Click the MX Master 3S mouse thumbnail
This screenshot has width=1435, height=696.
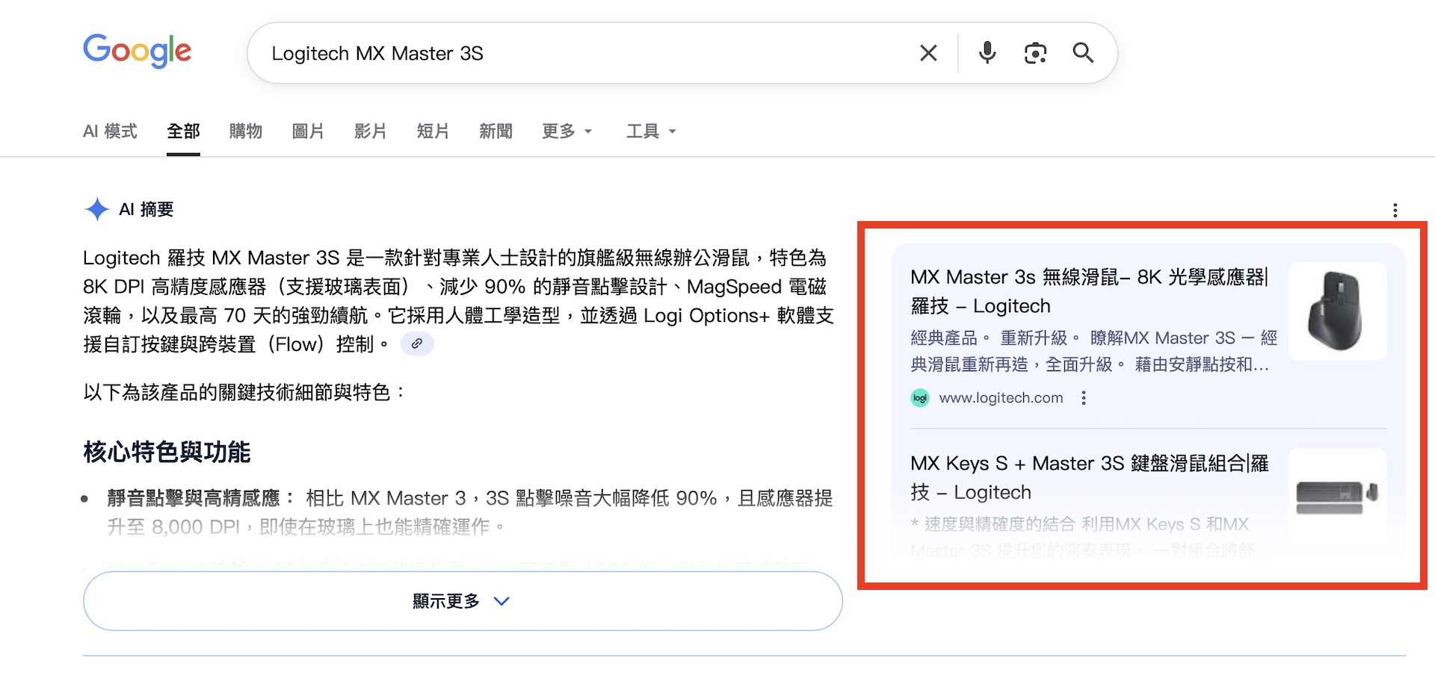(1337, 311)
